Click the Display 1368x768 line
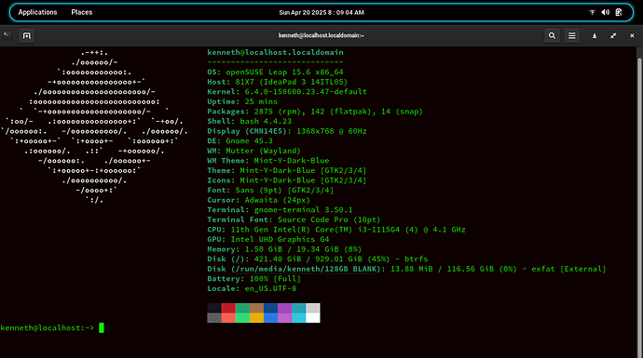Viewport: 643px width, 358px height. pos(287,131)
